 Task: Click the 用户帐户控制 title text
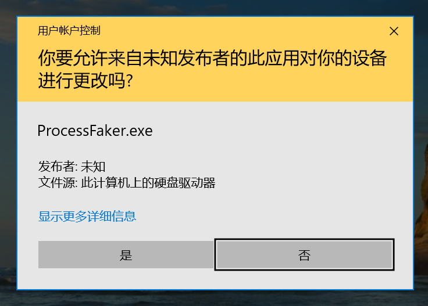pyautogui.click(x=69, y=31)
